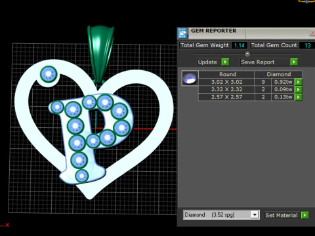The image size is (315, 236).
Task: Click the Total Gem Count value 13
Action: click(307, 45)
